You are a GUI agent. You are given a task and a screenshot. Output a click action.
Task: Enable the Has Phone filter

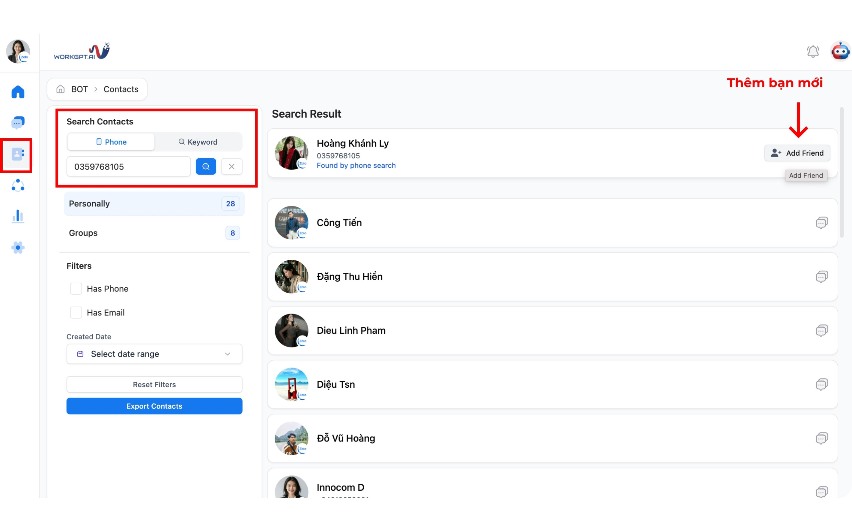tap(76, 289)
